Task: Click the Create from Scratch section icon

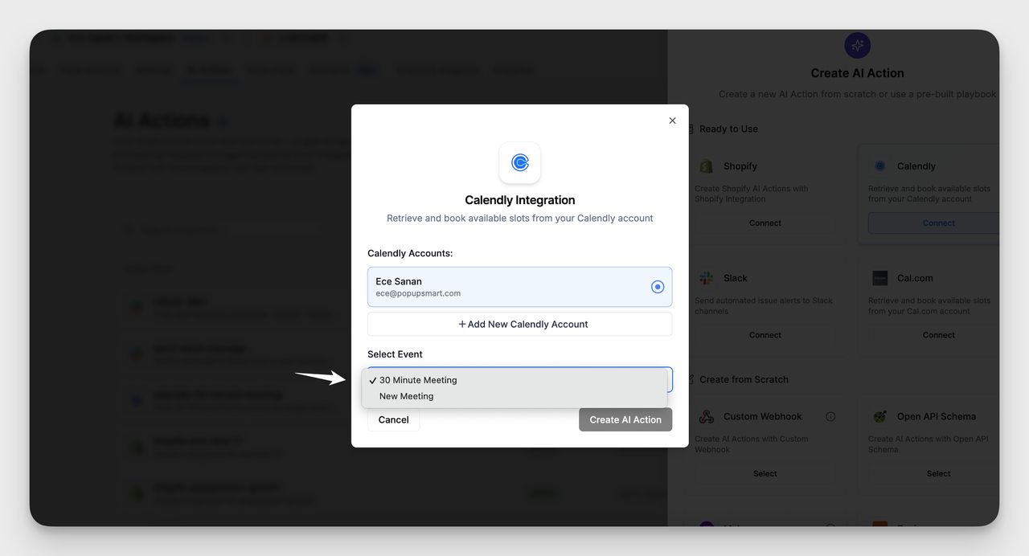Action: [x=689, y=379]
